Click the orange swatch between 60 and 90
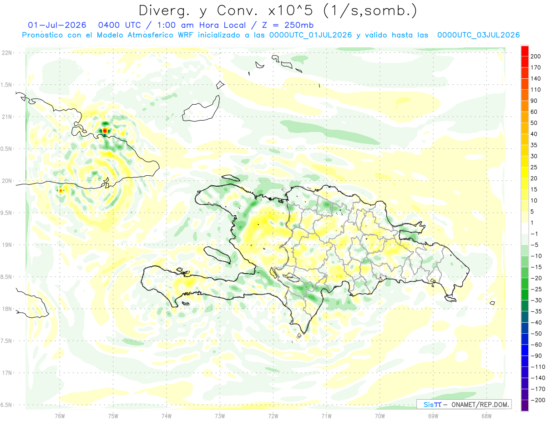This screenshot has width=546, height=422. click(x=525, y=106)
